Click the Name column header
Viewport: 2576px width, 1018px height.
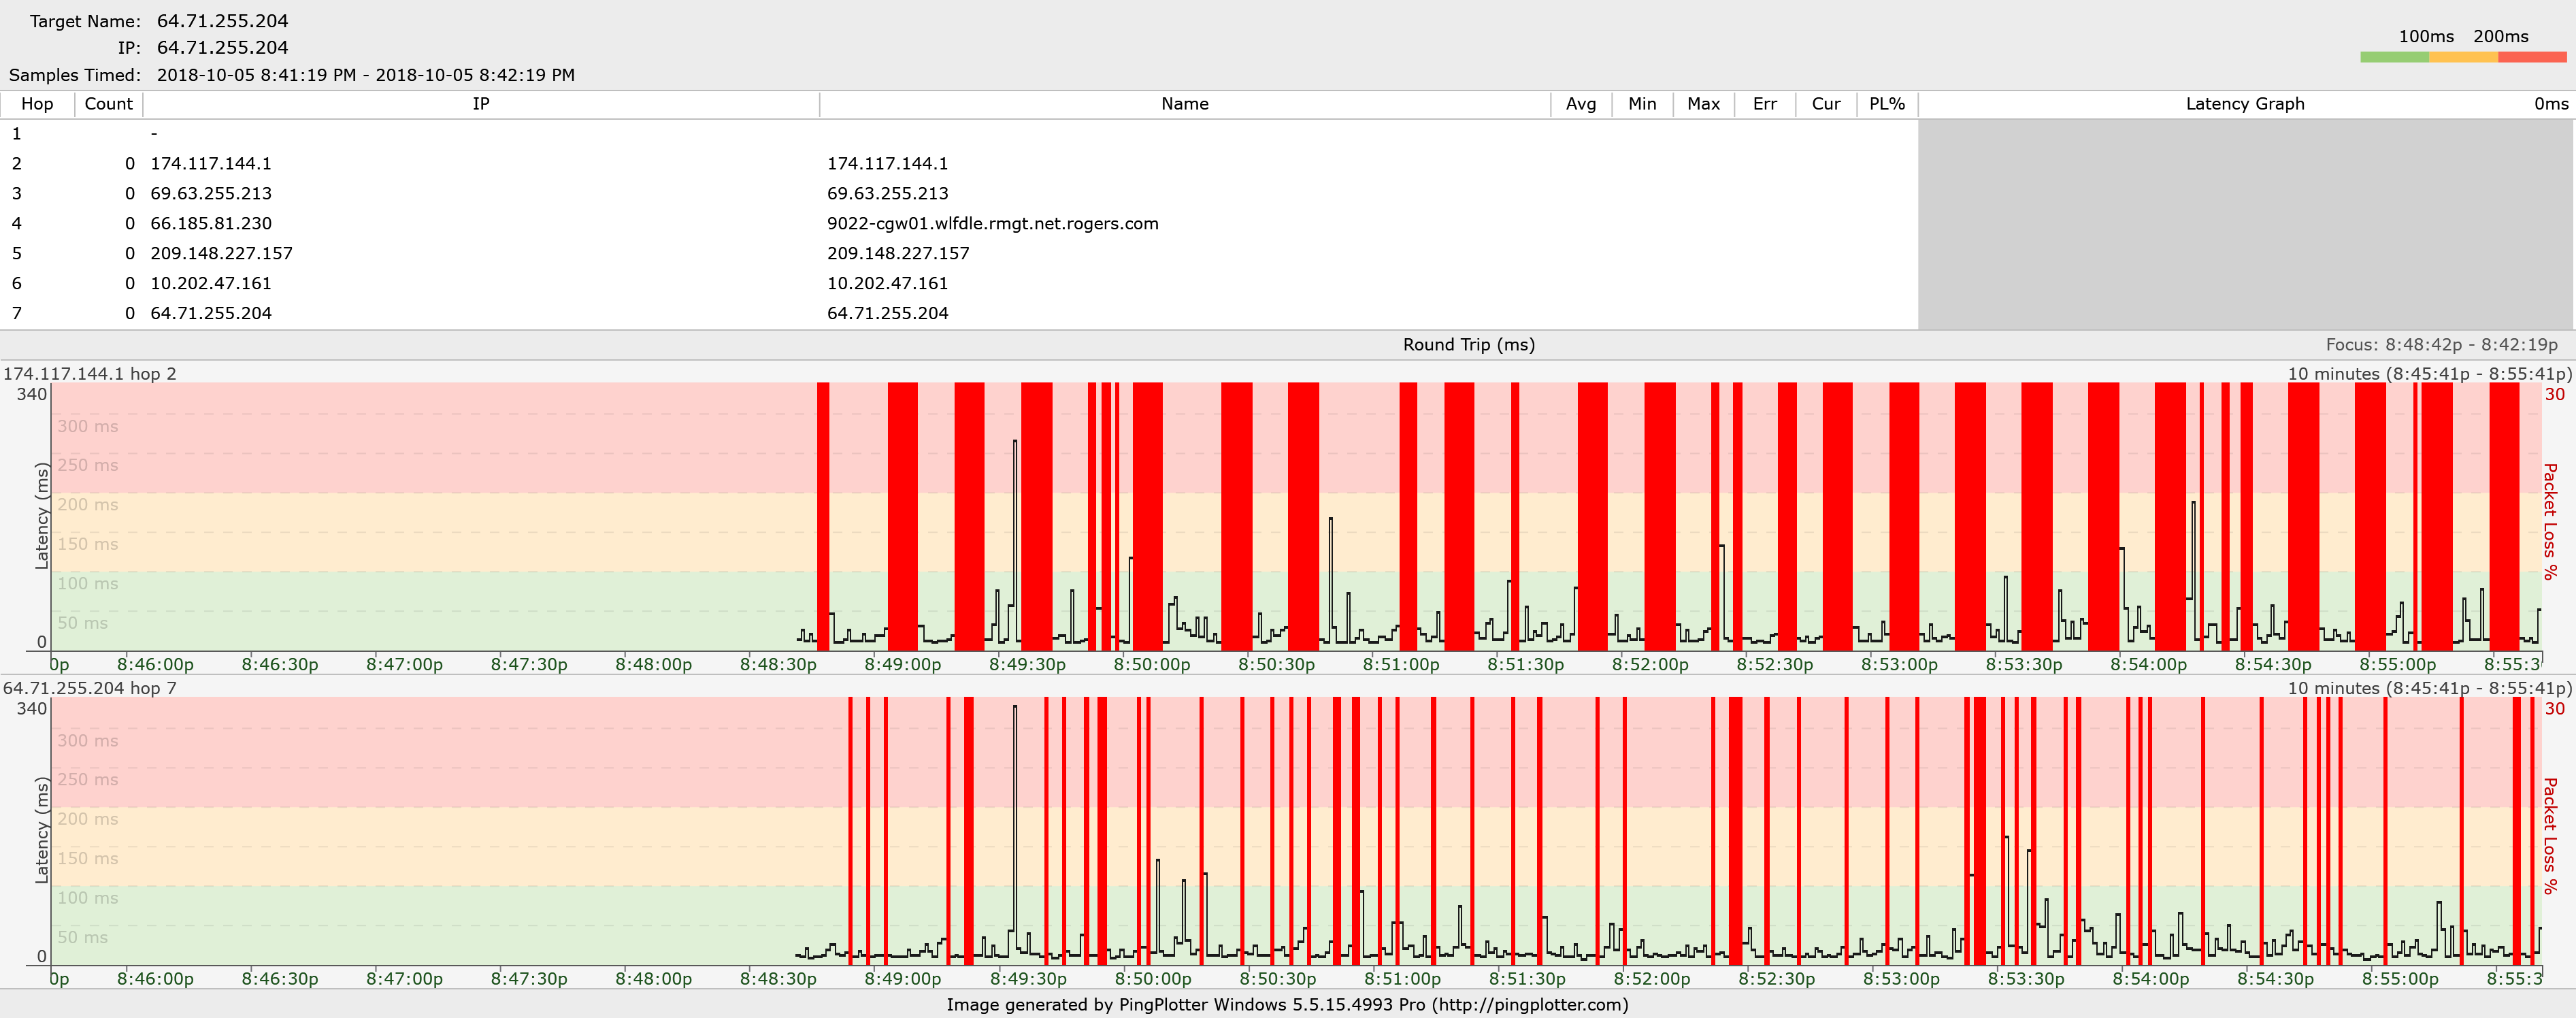pos(1185,104)
